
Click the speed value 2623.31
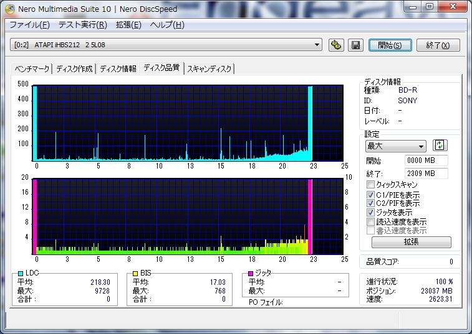pos(441,299)
